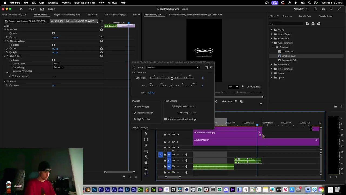This screenshot has width=346, height=195.
Task: Toggle Channel Volume Bypass checkbox
Action: 54,45
